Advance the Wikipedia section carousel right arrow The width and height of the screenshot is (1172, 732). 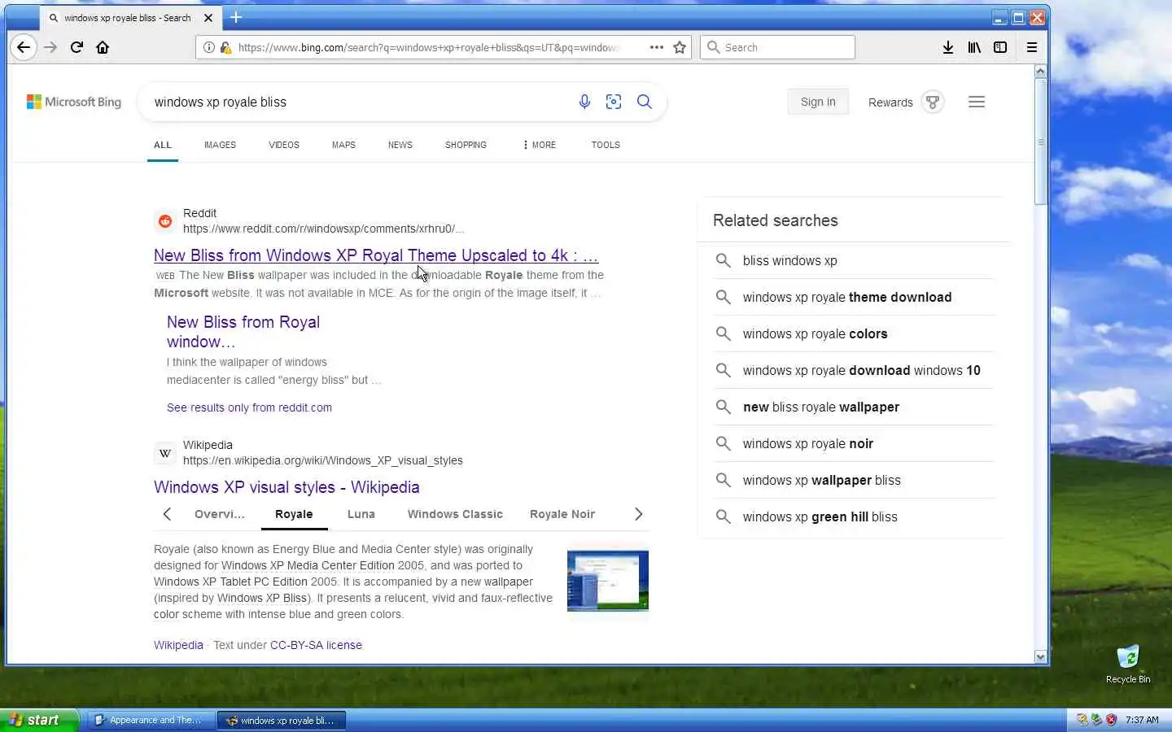click(638, 514)
